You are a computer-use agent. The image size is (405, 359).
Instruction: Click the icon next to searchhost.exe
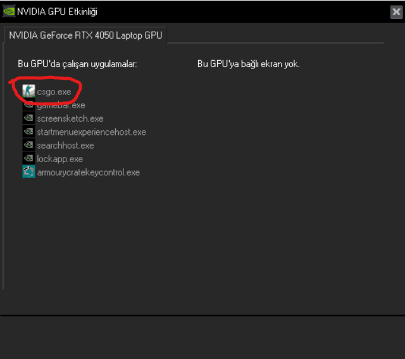28,145
